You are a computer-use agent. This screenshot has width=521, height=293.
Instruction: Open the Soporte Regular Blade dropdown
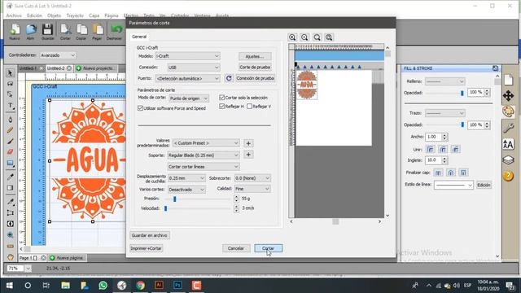[204, 155]
